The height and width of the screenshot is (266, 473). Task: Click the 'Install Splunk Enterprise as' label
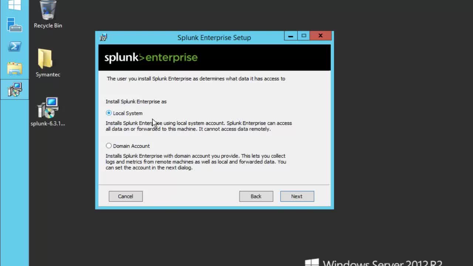point(136,102)
